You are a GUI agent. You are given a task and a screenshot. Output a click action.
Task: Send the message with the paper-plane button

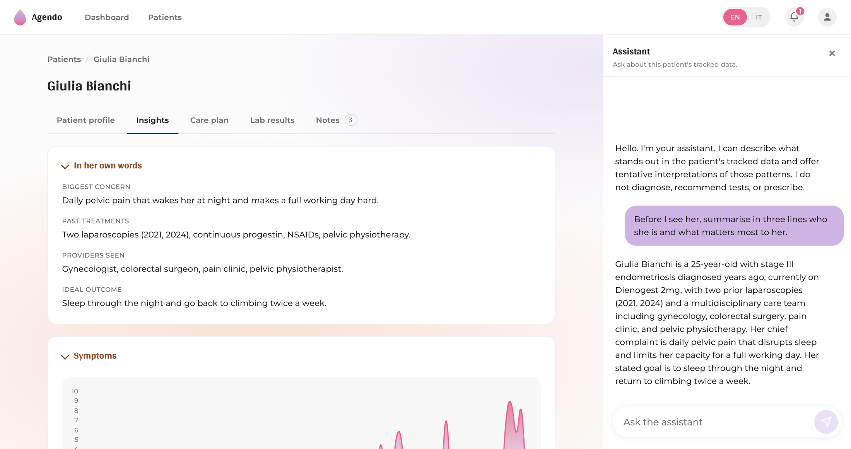(x=826, y=422)
